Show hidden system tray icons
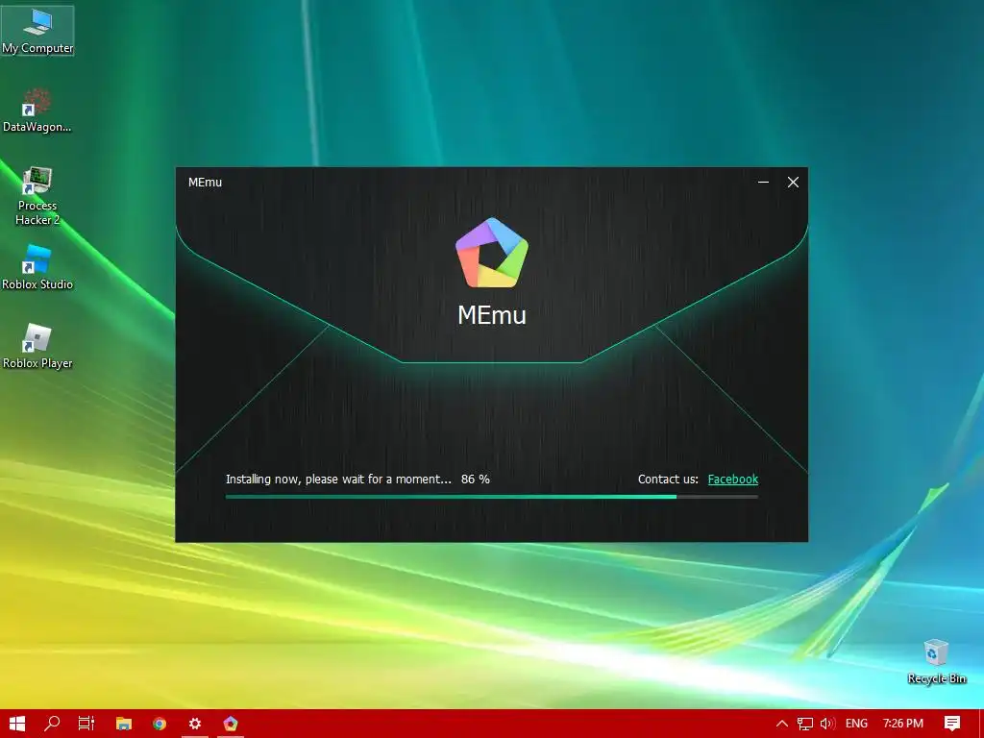 tap(782, 724)
